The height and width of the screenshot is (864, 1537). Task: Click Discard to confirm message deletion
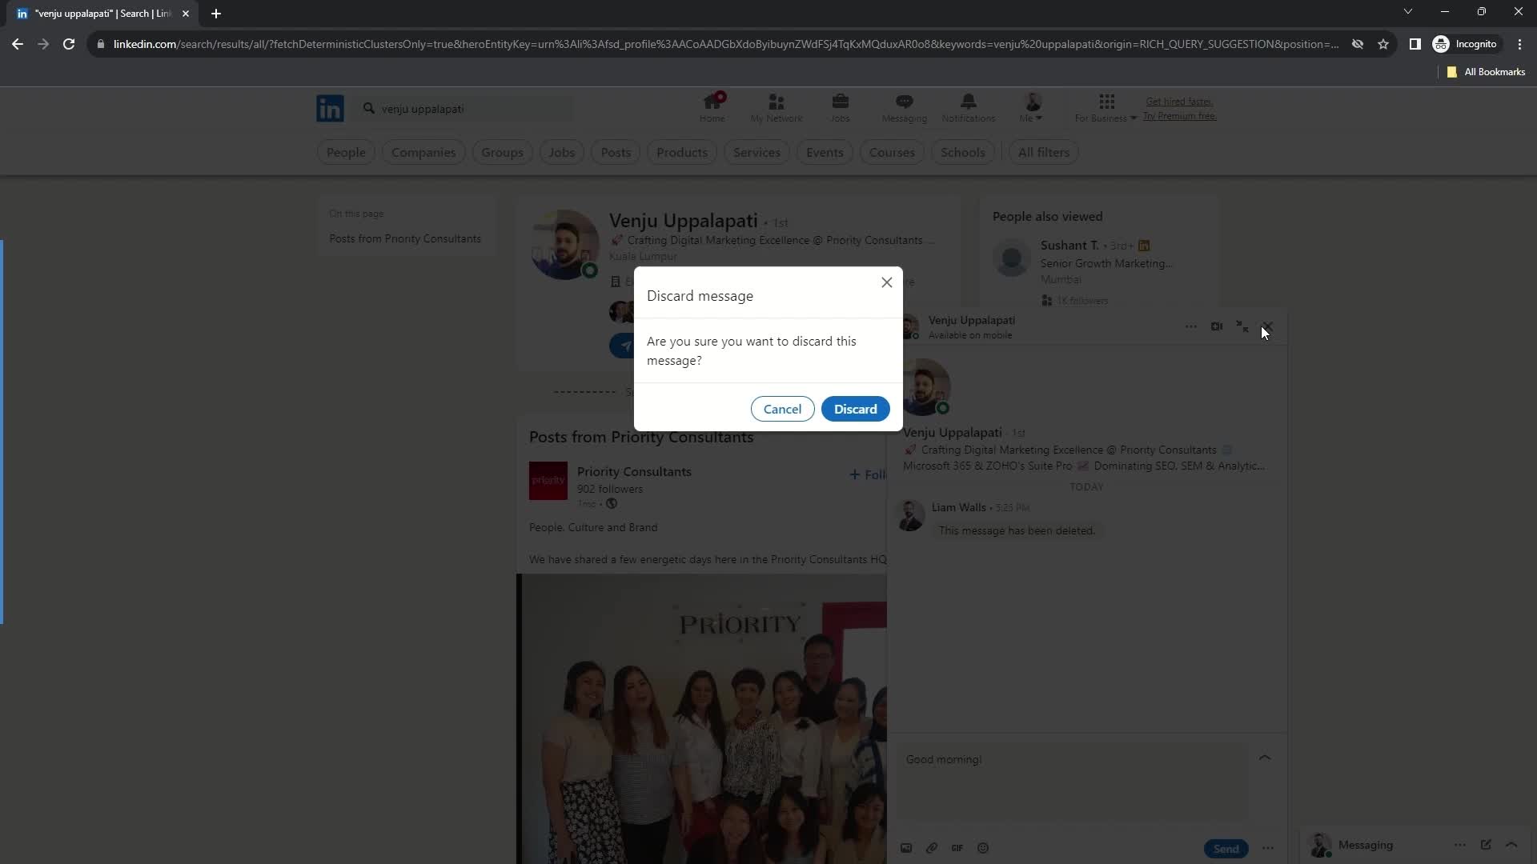[x=855, y=408]
